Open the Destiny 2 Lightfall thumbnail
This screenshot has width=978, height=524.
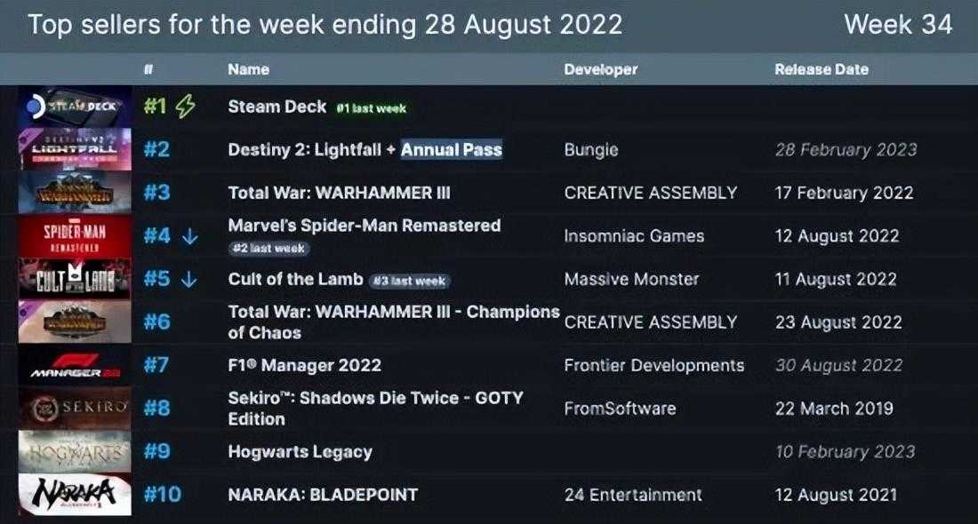75,149
